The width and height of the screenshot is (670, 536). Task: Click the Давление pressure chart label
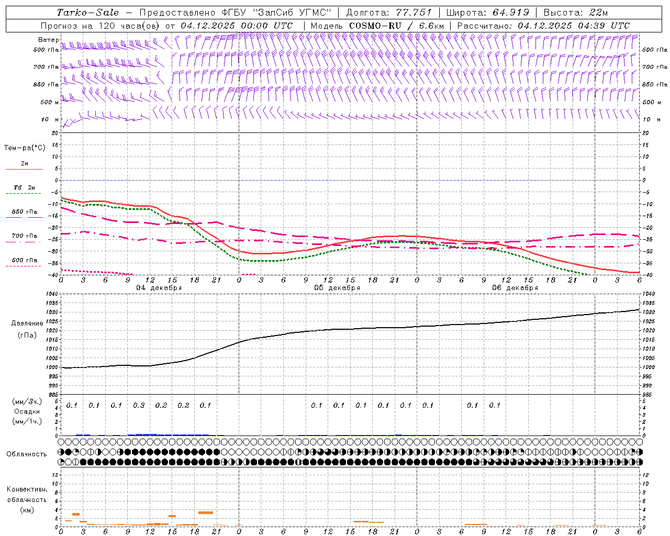click(x=27, y=323)
